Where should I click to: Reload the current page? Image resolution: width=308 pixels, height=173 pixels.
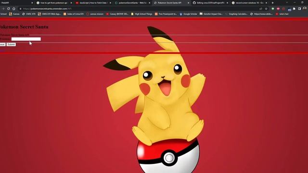(8, 9)
